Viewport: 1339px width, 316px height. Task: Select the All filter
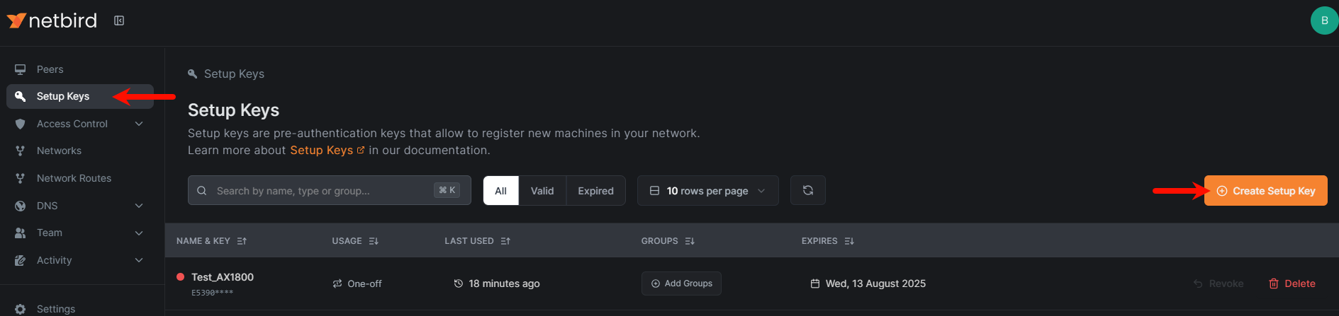(501, 191)
